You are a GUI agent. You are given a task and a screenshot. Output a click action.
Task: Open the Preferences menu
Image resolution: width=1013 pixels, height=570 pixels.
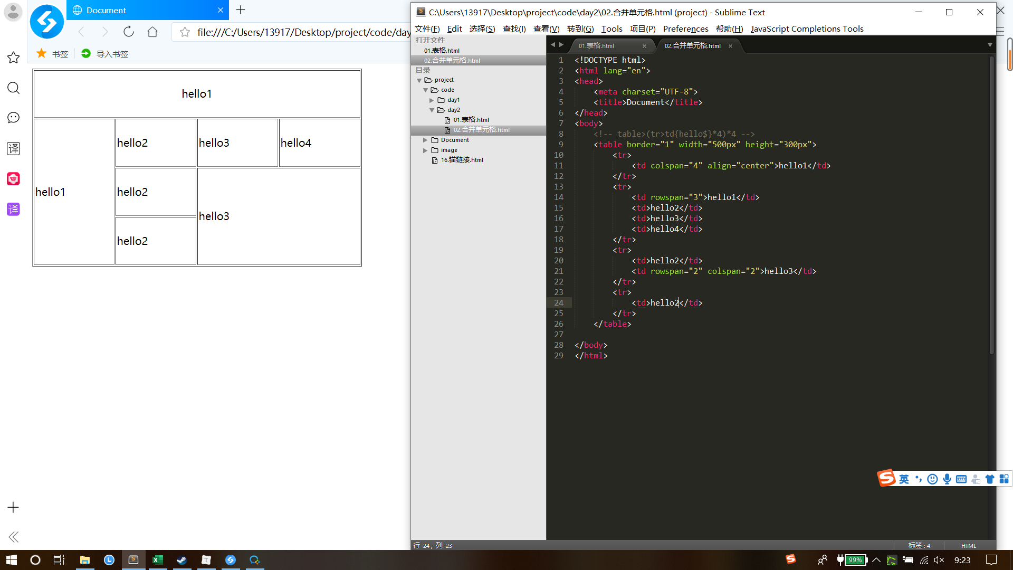pos(685,28)
